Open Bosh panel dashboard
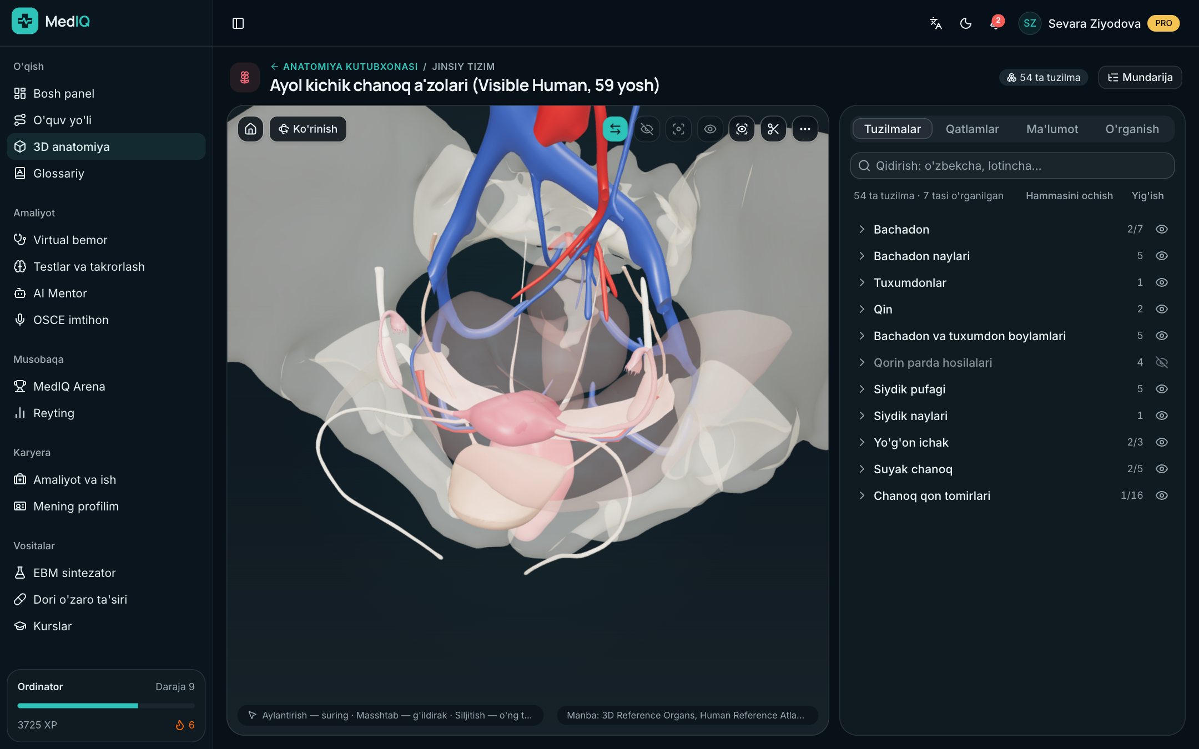 coord(106,93)
